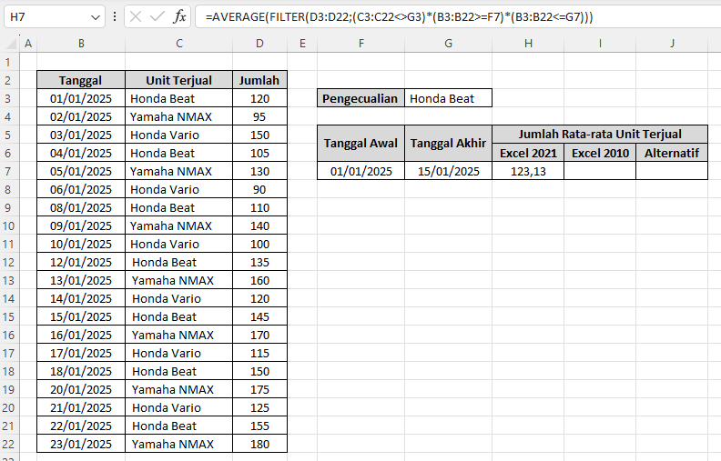Select column H header
Screen dimensions: 721x461
[528, 44]
